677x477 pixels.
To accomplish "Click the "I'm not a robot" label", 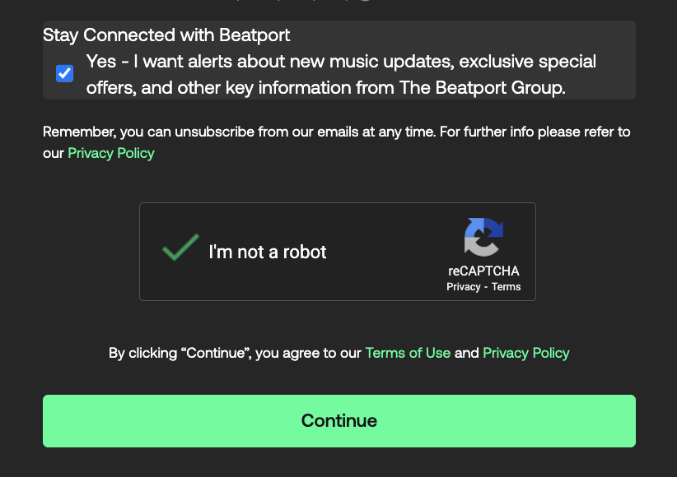I will [268, 252].
